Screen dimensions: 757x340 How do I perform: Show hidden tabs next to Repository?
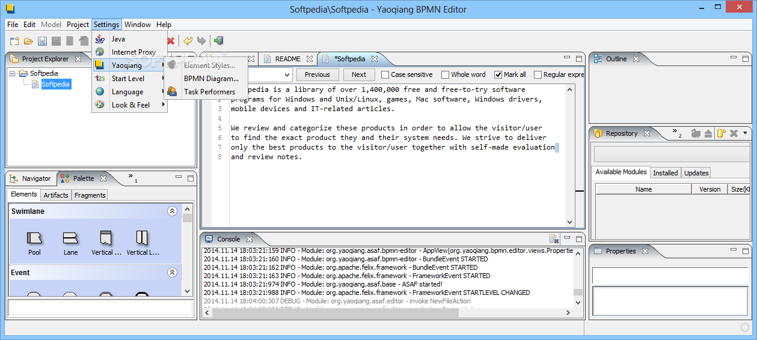coord(676,133)
